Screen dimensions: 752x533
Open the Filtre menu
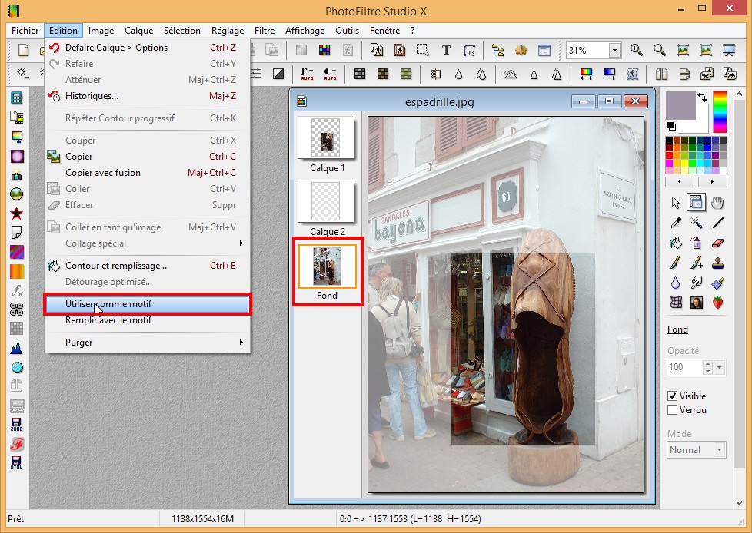click(264, 31)
